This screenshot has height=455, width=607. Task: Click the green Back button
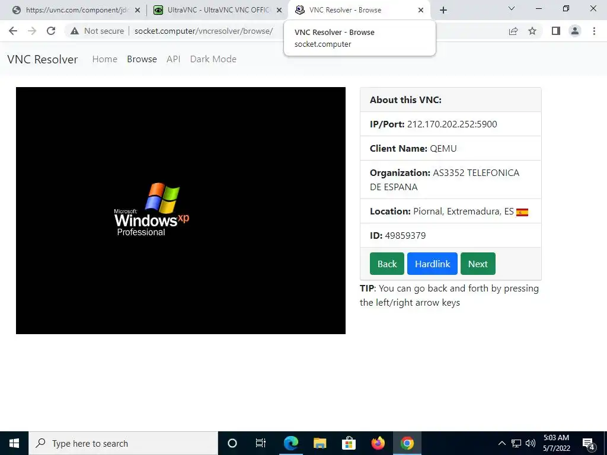386,264
